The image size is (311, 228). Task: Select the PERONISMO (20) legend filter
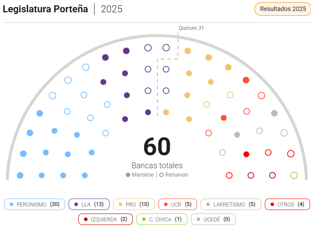(x=34, y=204)
